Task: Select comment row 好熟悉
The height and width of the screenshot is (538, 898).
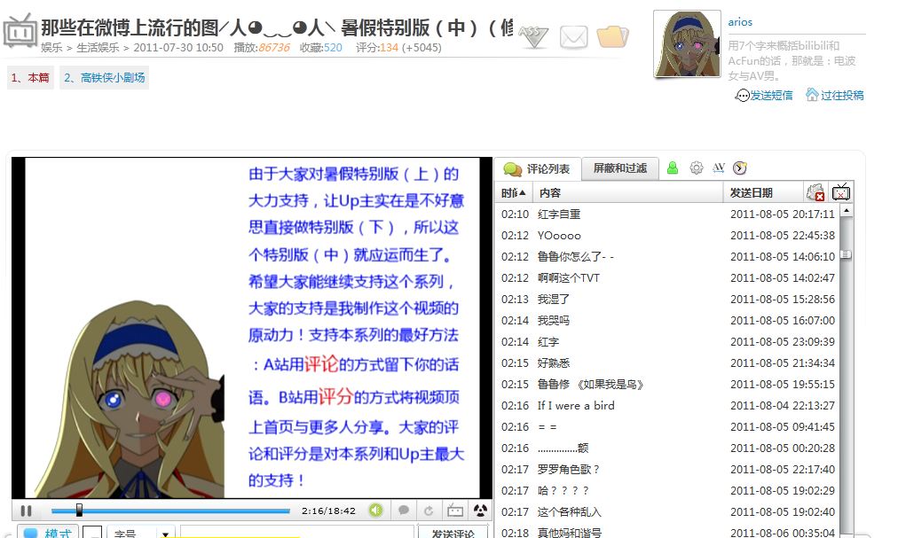Action: (x=668, y=363)
